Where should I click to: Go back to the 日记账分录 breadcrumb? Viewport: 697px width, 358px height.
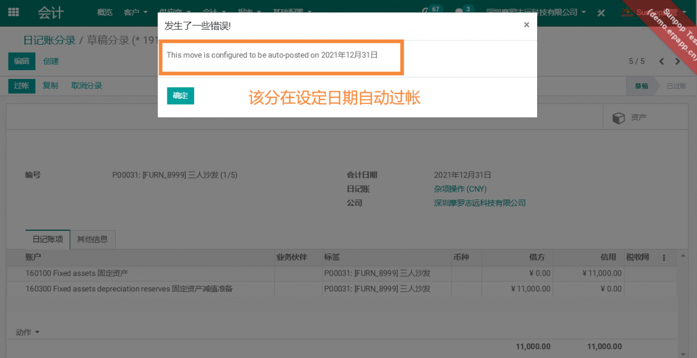point(49,41)
